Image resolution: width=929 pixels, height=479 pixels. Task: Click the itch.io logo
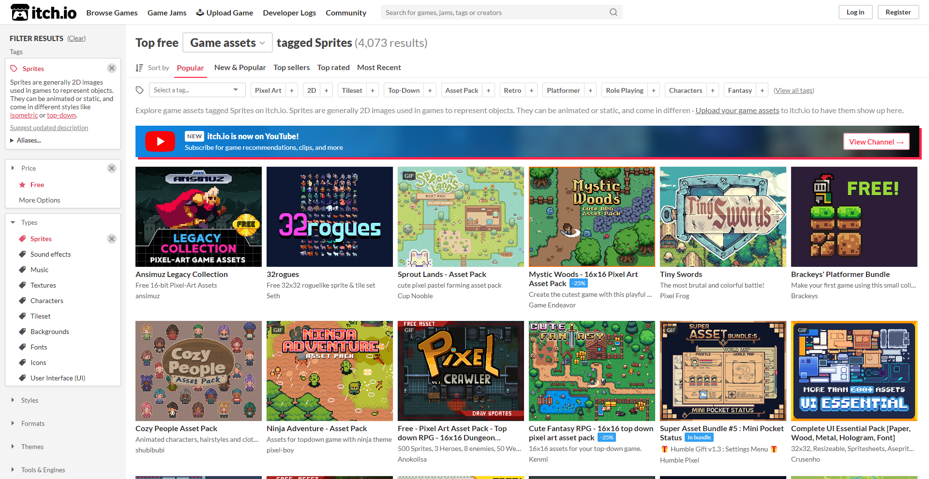pyautogui.click(x=44, y=12)
